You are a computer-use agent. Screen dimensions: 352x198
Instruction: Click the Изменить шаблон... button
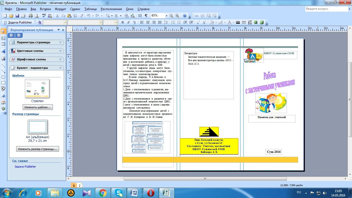(x=38, y=107)
